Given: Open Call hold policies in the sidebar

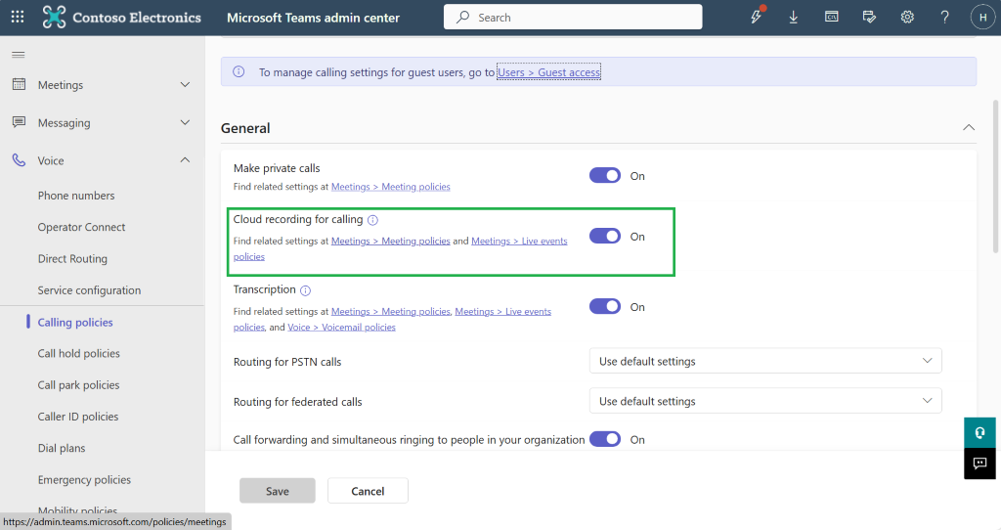Looking at the screenshot, I should coord(78,353).
